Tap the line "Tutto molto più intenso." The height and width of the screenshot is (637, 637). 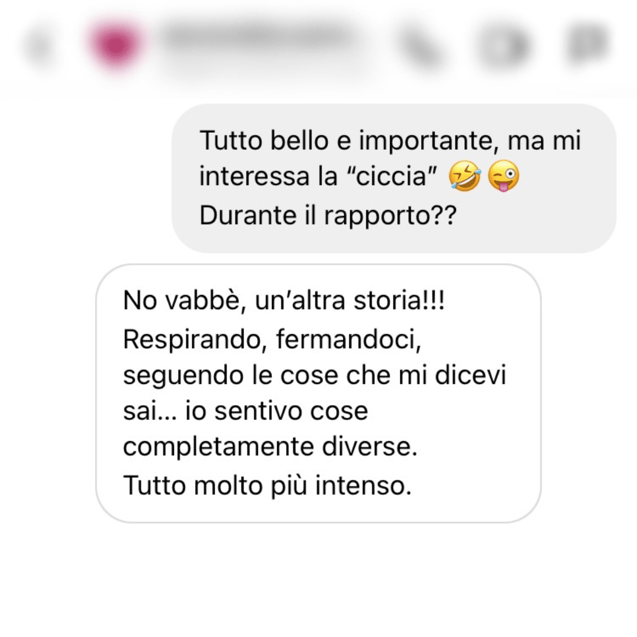[x=267, y=485]
